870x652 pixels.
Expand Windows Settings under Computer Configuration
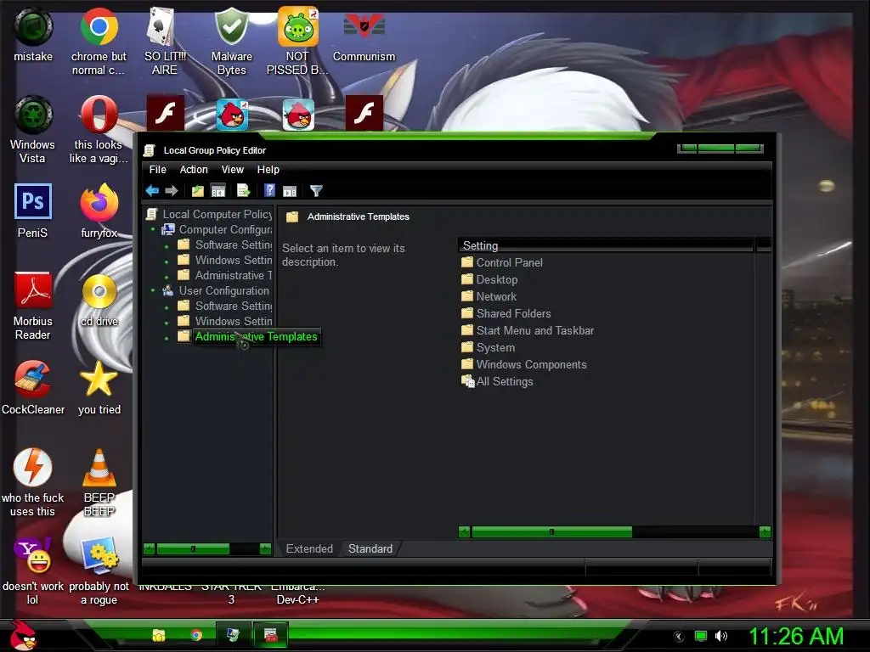click(167, 261)
